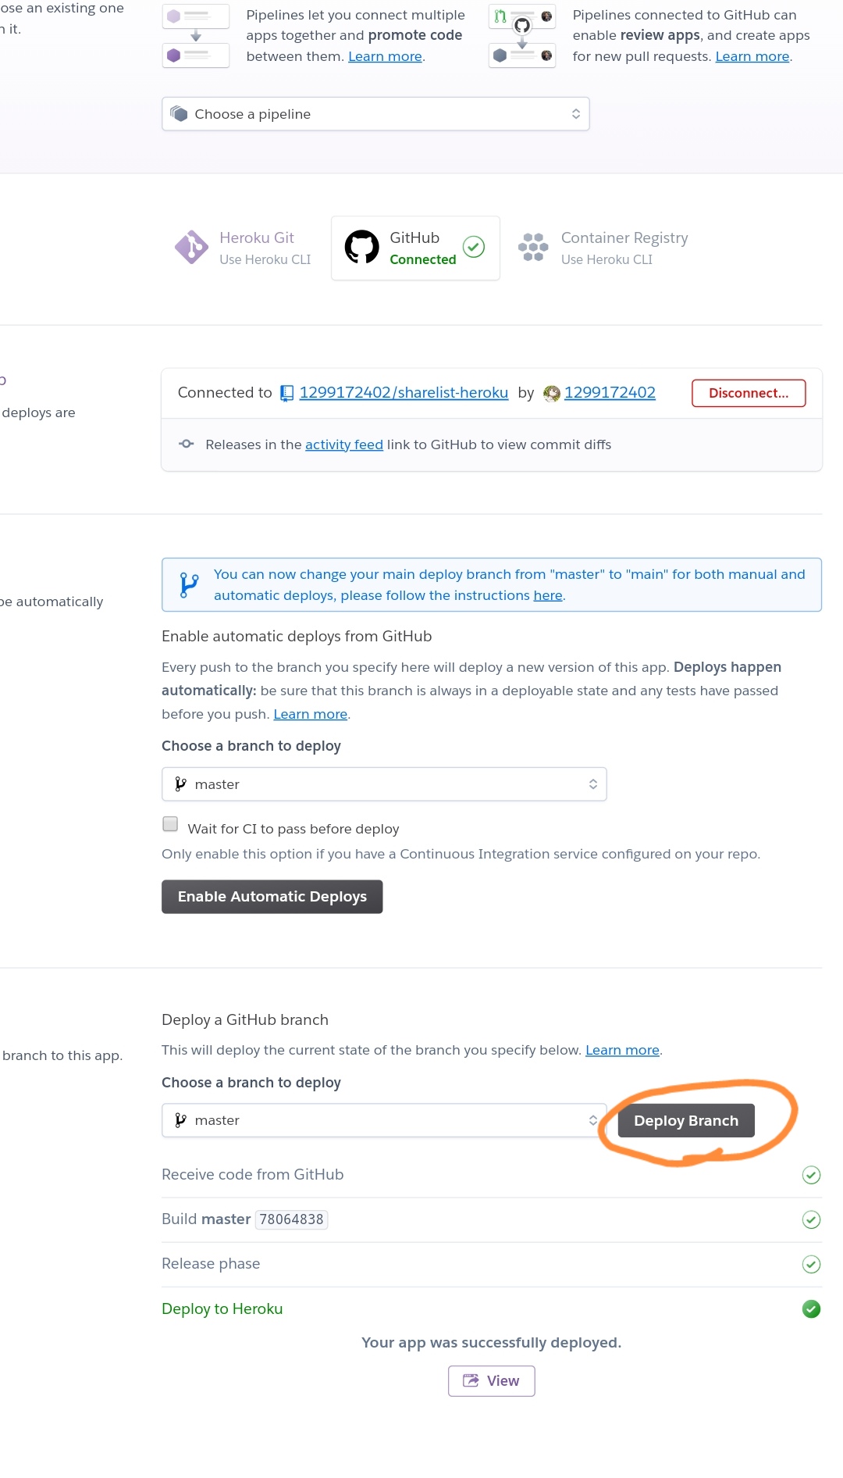
Task: Click the GitHub Octocat icon
Action: [361, 247]
